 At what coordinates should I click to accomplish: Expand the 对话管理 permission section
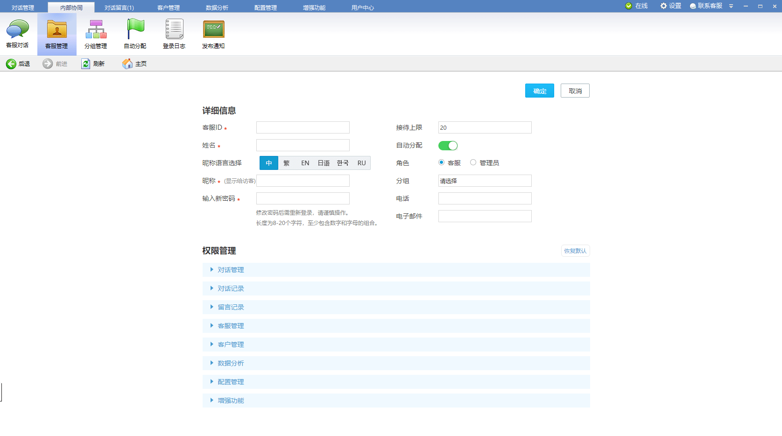tap(396, 270)
